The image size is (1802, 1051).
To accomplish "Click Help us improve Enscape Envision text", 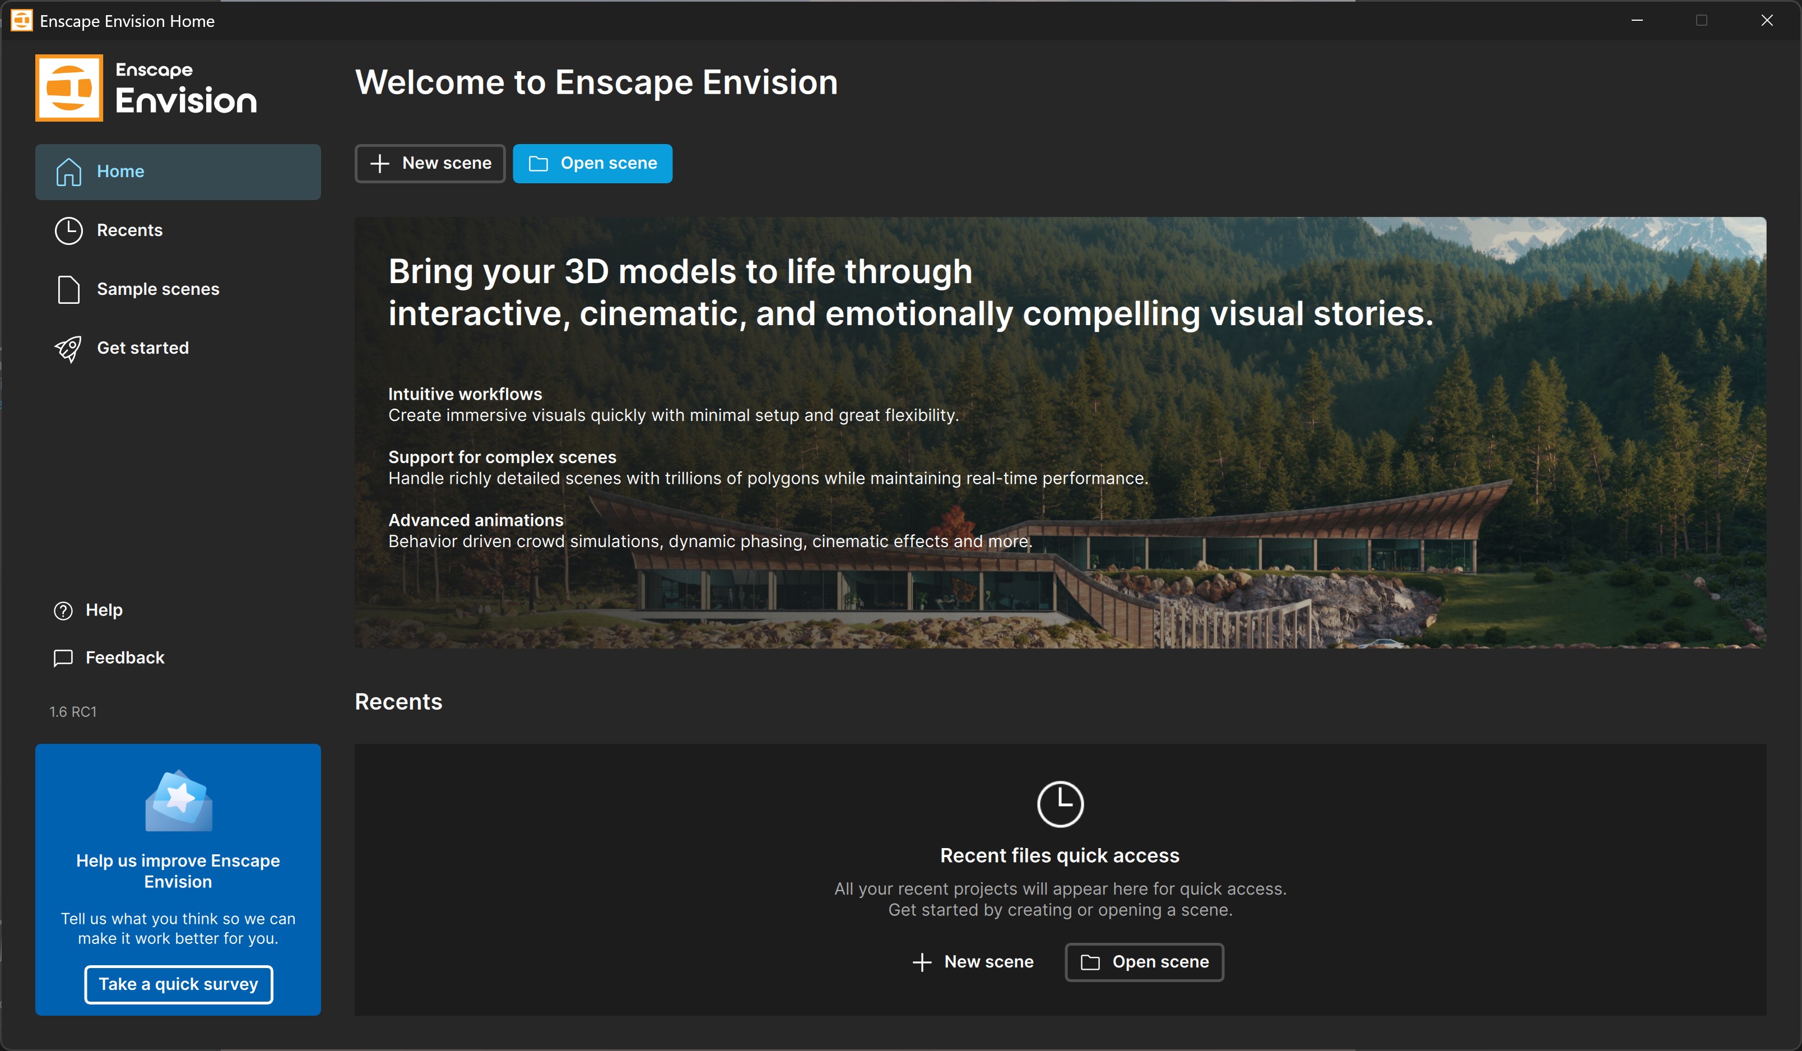I will [x=178, y=872].
